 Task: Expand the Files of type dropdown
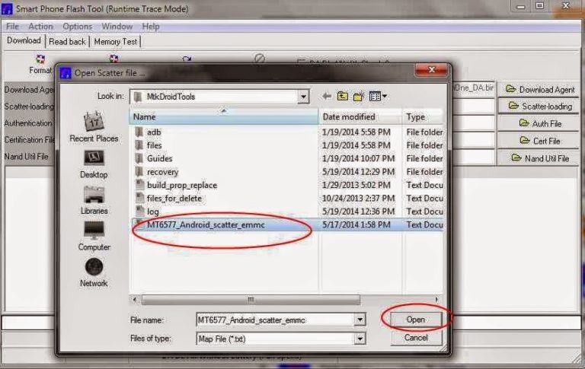point(360,339)
